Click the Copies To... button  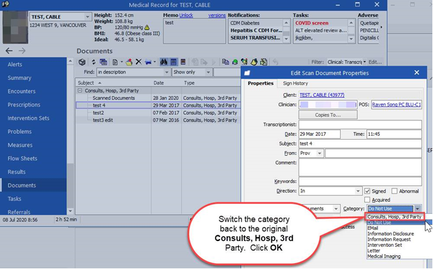pyautogui.click(x=328, y=115)
